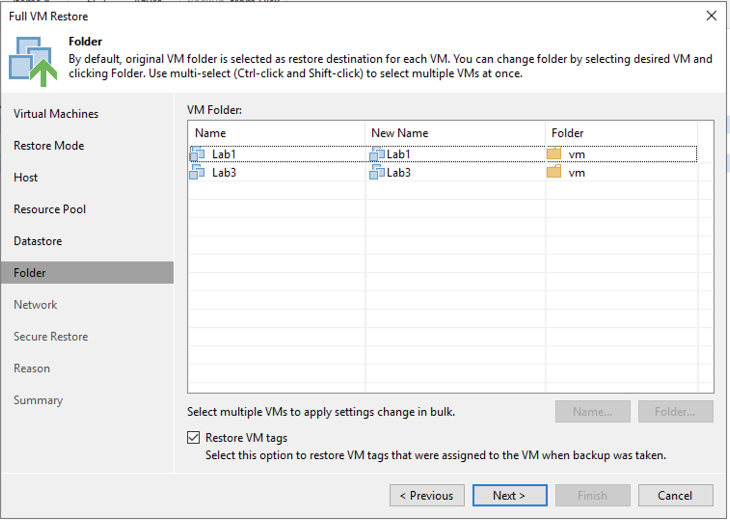Click the vm folder text for Lab1
This screenshot has width=730, height=521.
click(x=577, y=155)
